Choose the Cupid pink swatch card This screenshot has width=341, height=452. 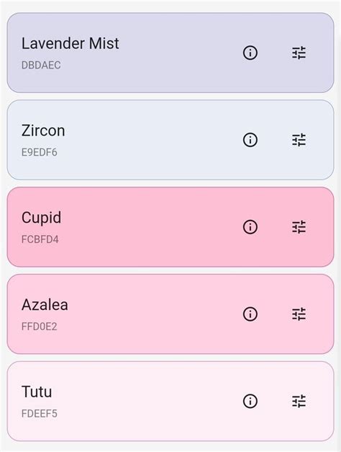click(170, 227)
